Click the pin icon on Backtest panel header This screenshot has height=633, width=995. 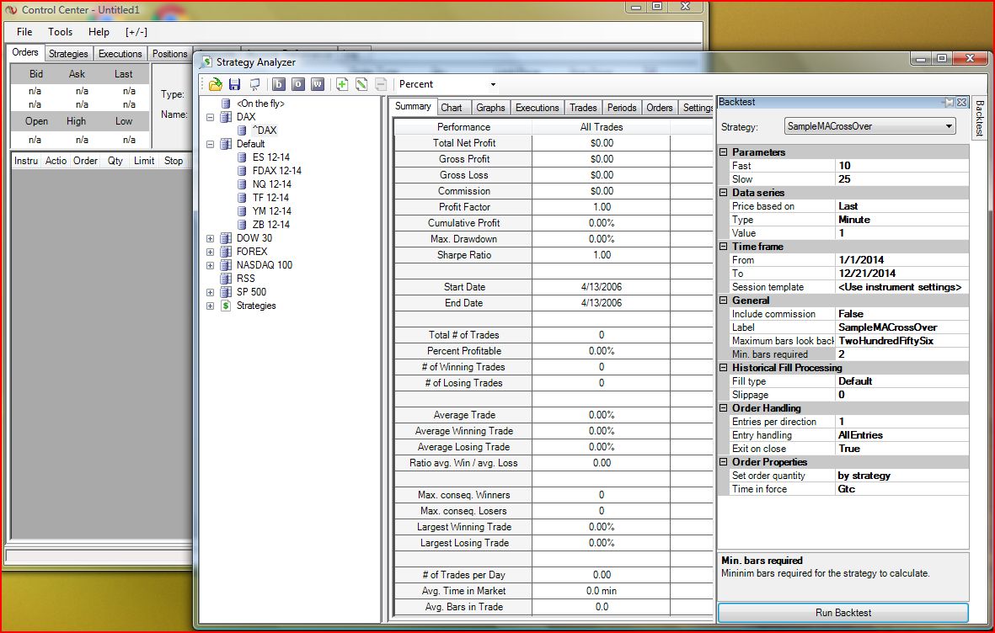[x=949, y=102]
